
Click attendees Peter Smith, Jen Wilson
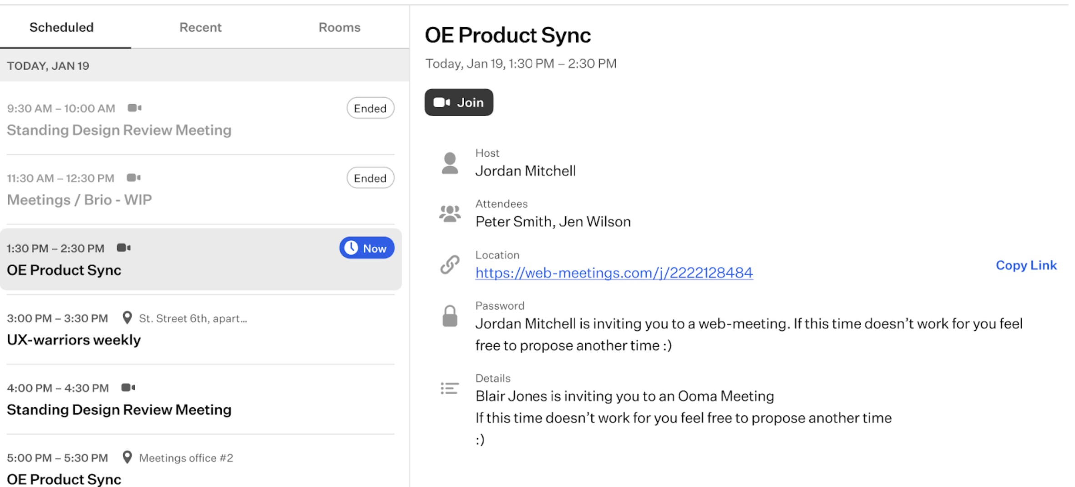pos(553,222)
